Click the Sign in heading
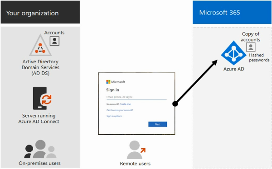The image size is (272, 169). coord(112,90)
